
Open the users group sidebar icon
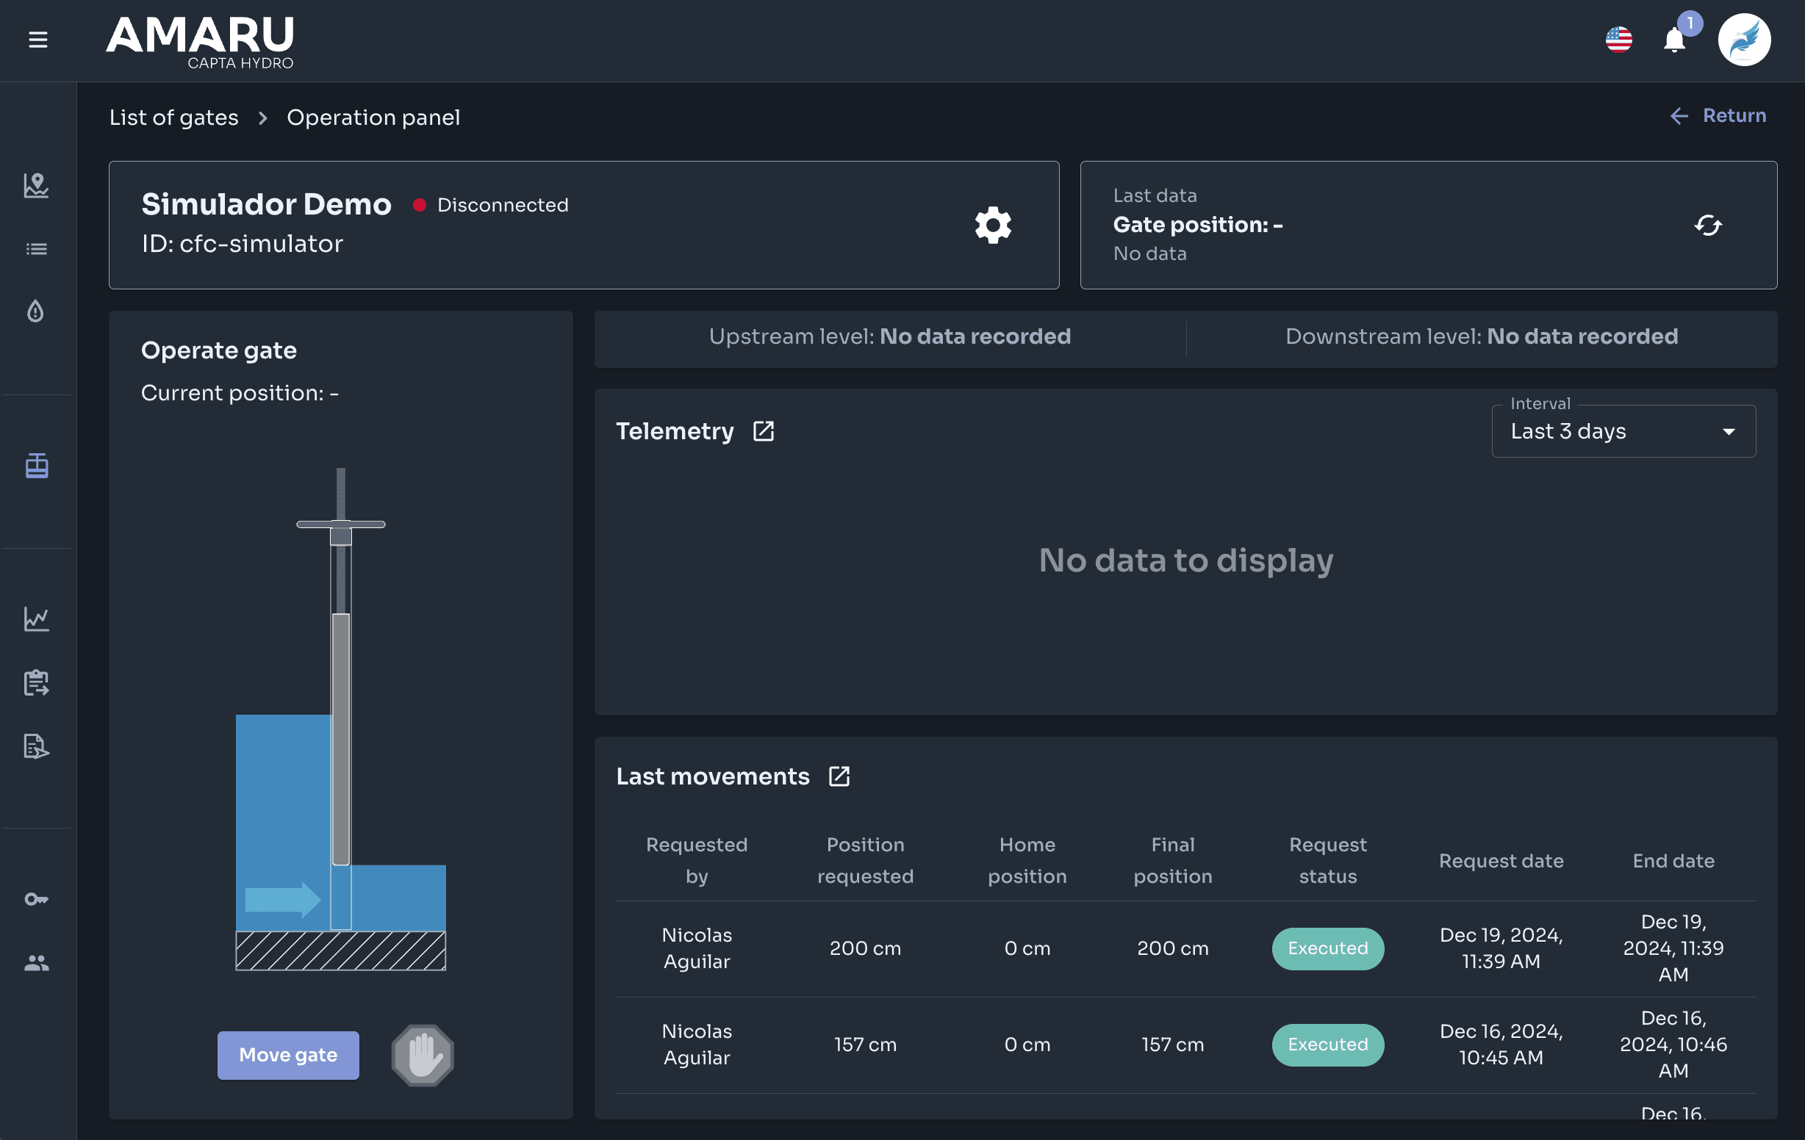[37, 962]
